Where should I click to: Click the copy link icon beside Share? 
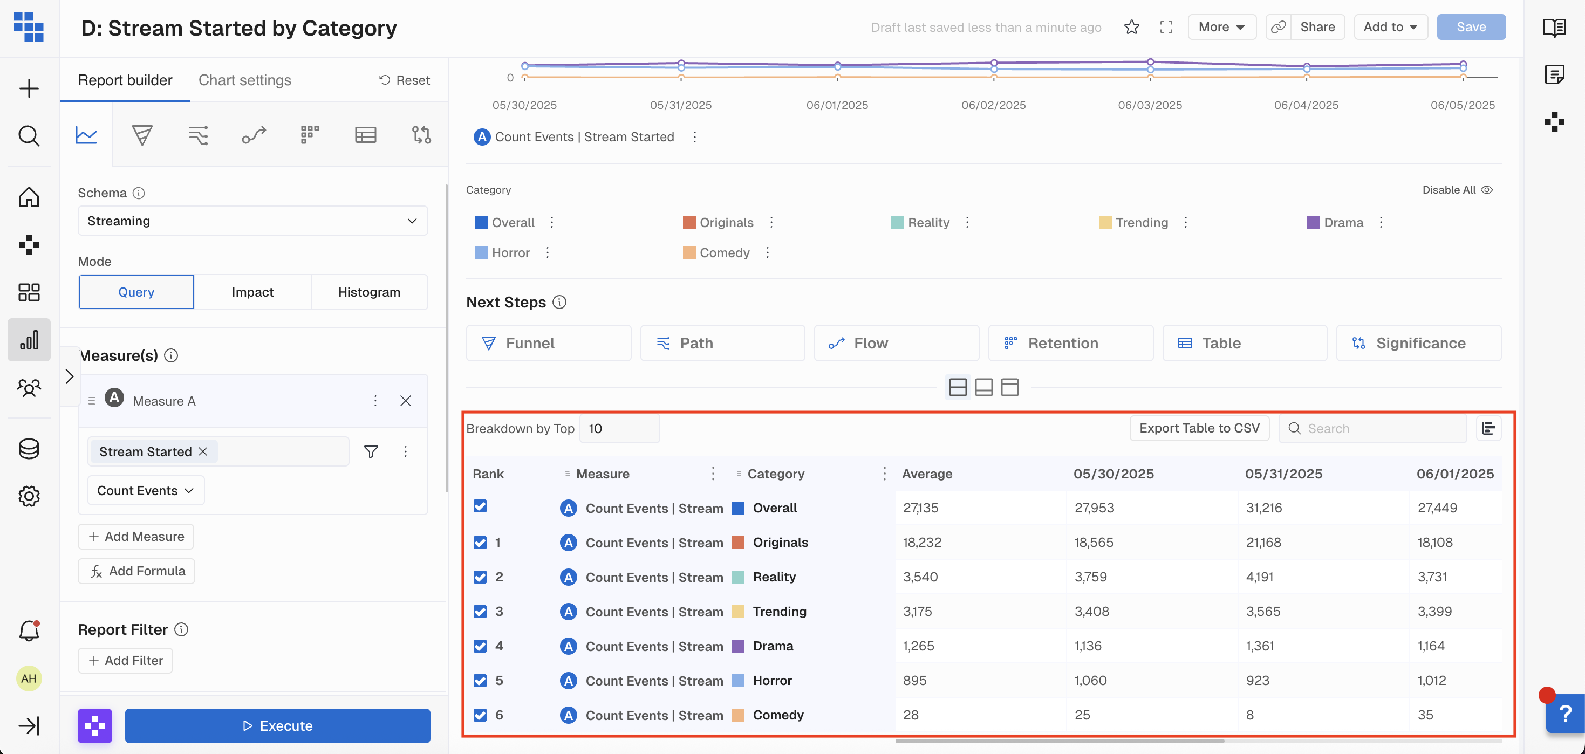(x=1279, y=27)
